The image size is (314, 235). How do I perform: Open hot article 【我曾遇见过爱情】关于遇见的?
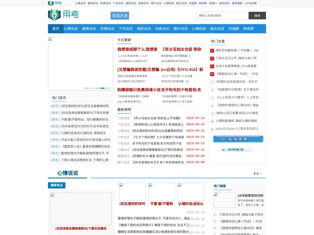point(237,90)
